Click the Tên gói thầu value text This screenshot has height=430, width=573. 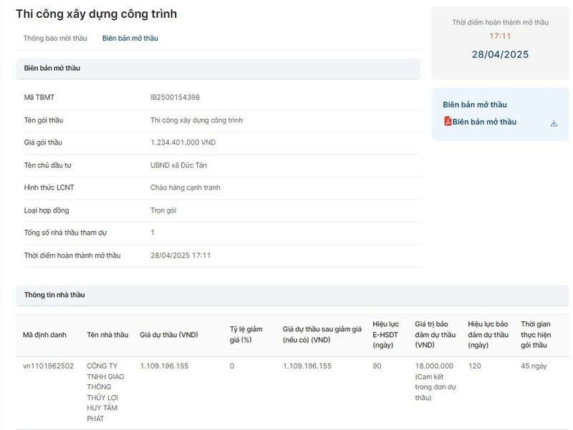pos(196,120)
